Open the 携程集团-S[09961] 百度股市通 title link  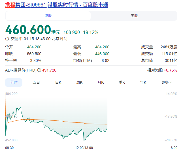click(x=57, y=5)
